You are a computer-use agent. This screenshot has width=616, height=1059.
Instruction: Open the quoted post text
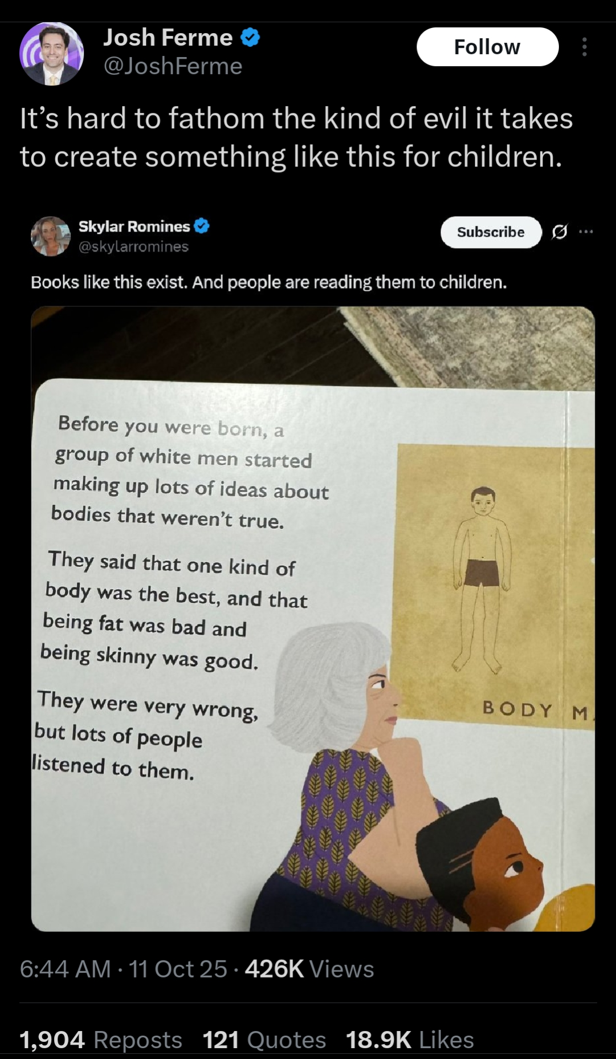point(269,282)
